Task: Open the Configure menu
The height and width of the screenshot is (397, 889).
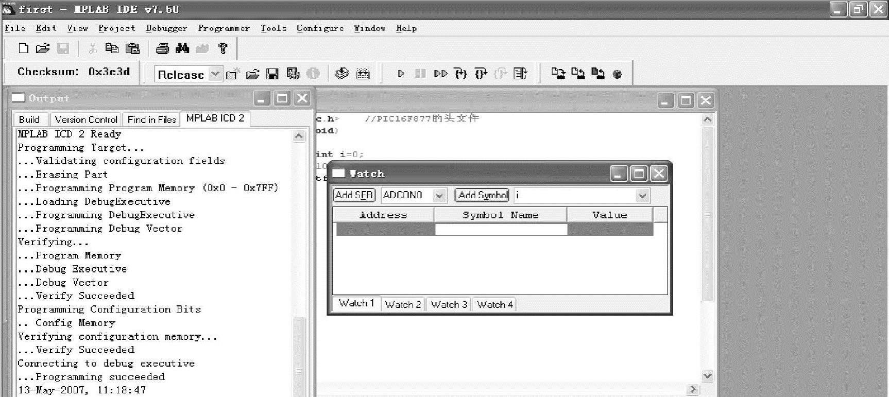Action: [320, 28]
